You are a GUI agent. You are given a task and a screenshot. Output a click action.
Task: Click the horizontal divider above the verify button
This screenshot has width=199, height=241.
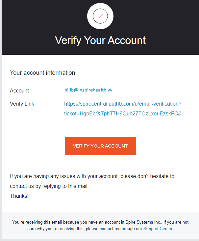[x=100, y=127]
